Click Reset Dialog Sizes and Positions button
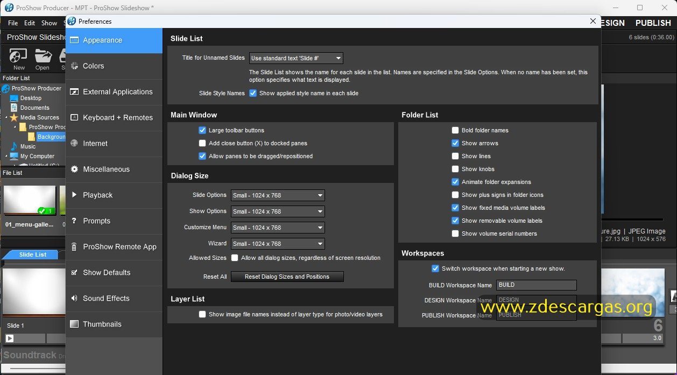This screenshot has height=375, width=677. pyautogui.click(x=287, y=277)
